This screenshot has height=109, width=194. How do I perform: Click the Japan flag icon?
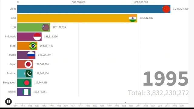coord(28,64)
